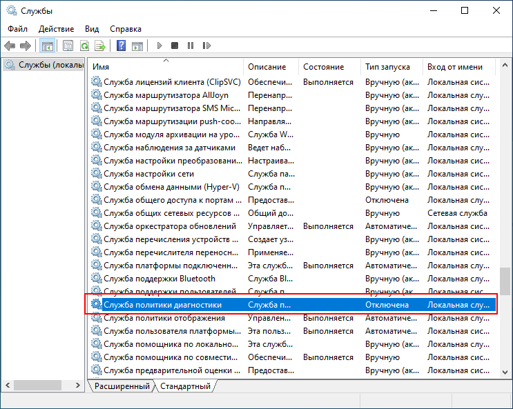This screenshot has height=409, width=513.
Task: Sort by the Состояние column header
Action: pos(329,67)
